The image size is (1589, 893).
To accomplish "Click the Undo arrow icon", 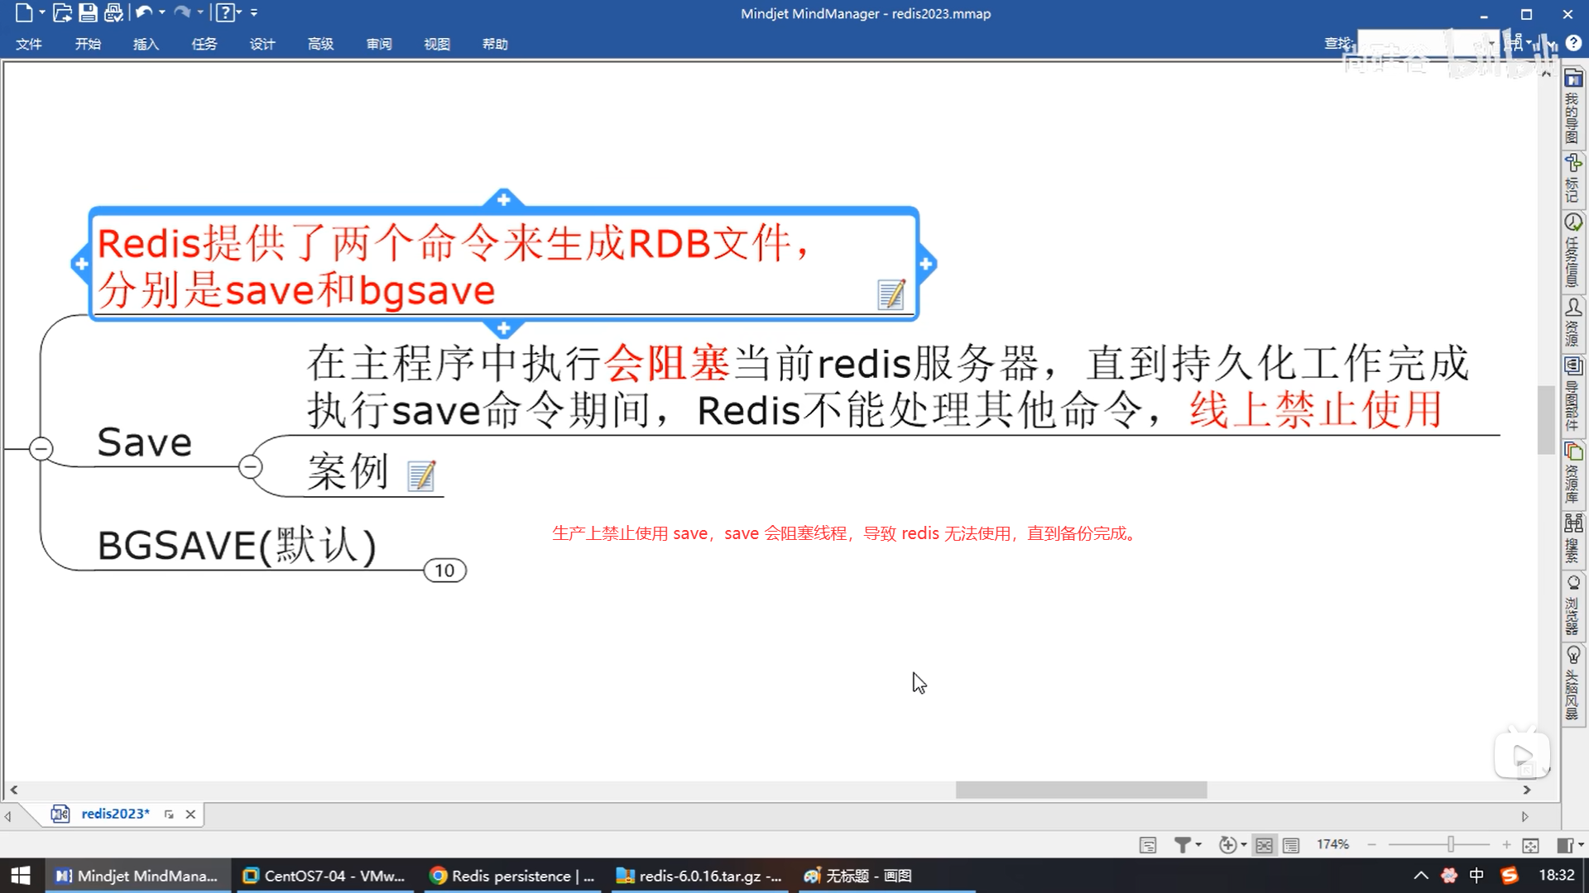I will pyautogui.click(x=144, y=12).
